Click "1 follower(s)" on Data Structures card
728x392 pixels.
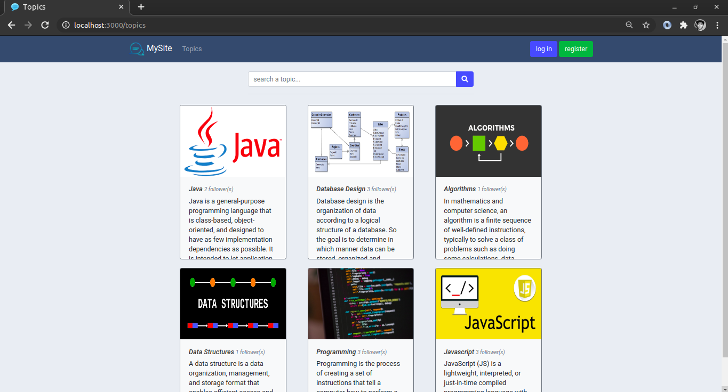pyautogui.click(x=250, y=352)
